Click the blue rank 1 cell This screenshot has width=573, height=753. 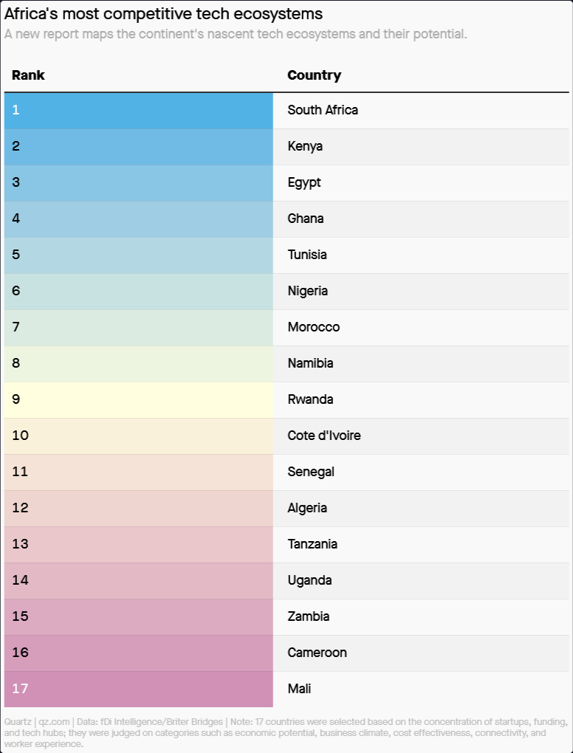[138, 111]
